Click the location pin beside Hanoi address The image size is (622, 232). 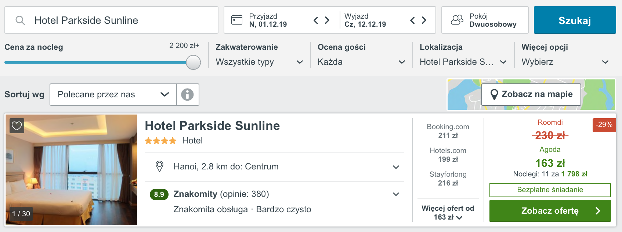click(159, 166)
